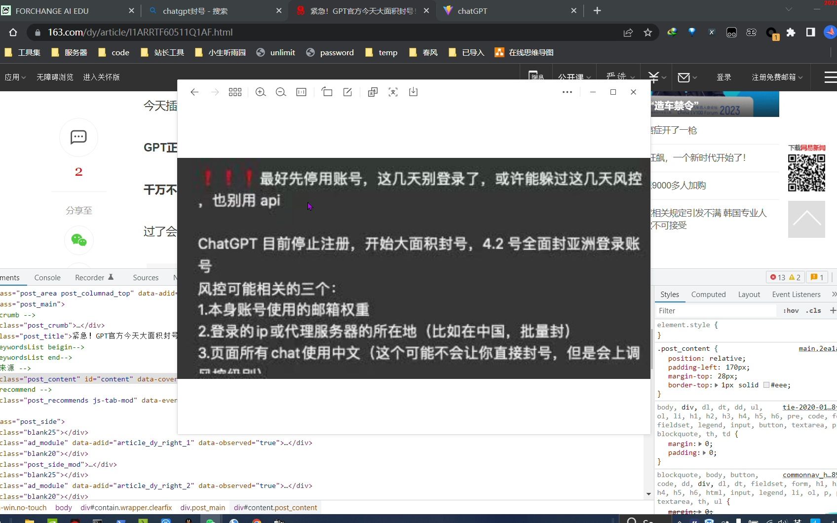Open the image markup/edit tool
The height and width of the screenshot is (523, 837).
point(347,92)
